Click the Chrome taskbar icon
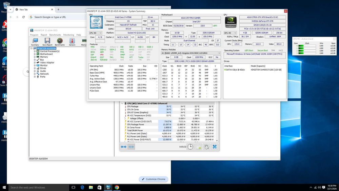 pyautogui.click(x=117, y=187)
